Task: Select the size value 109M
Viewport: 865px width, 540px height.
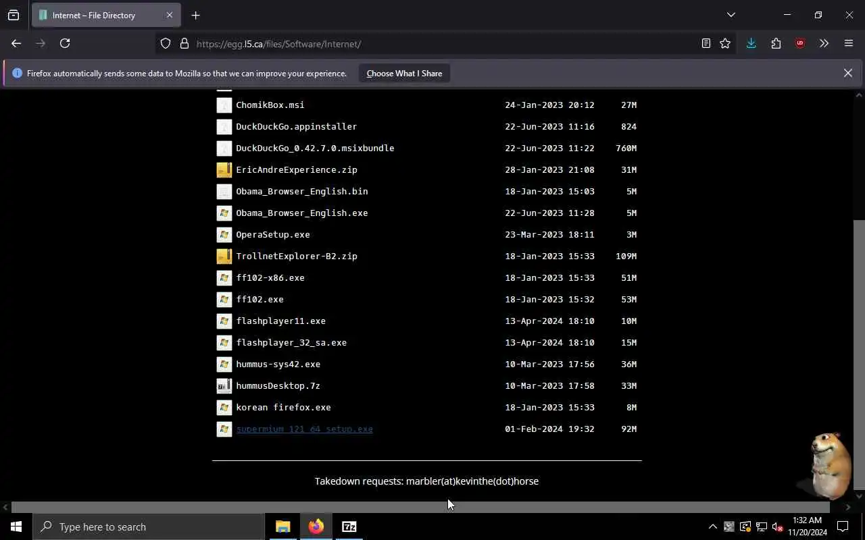Action: (626, 256)
